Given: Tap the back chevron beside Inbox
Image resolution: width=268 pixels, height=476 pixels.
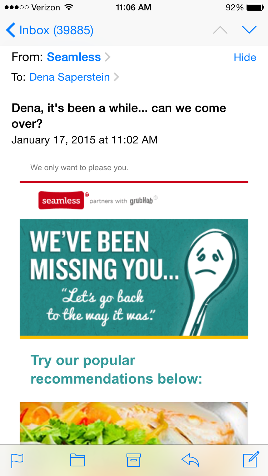Looking at the screenshot, I should 11,30.
